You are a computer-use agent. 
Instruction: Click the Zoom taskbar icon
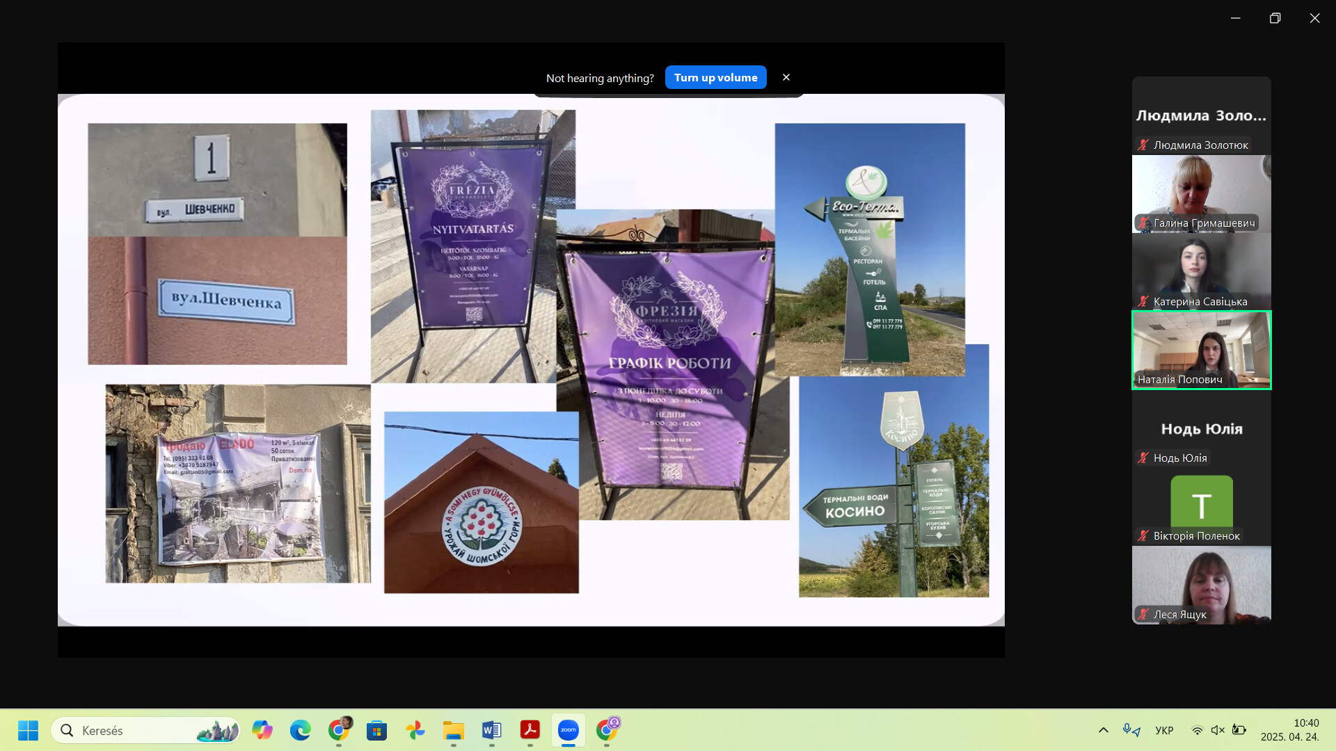(x=568, y=730)
